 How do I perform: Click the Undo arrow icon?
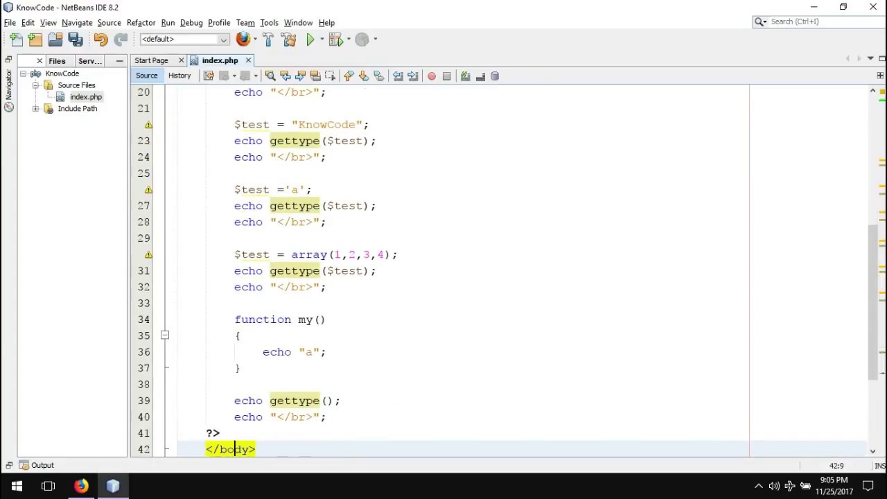point(101,40)
